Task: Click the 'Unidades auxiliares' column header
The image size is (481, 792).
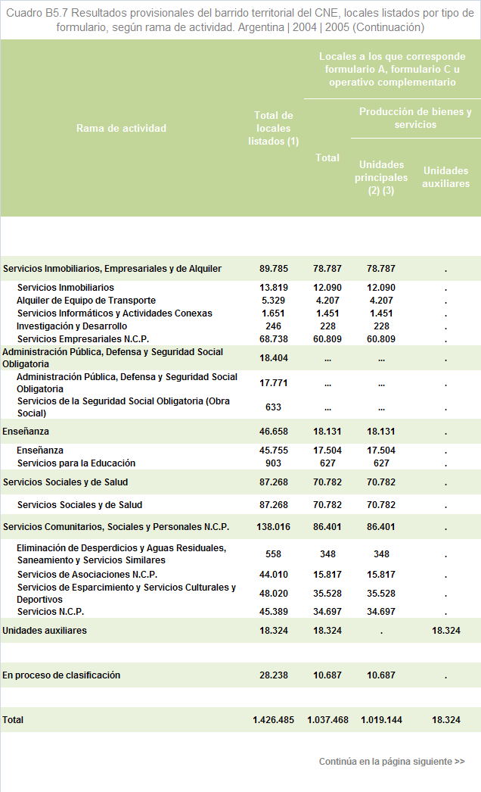Action: click(x=445, y=177)
